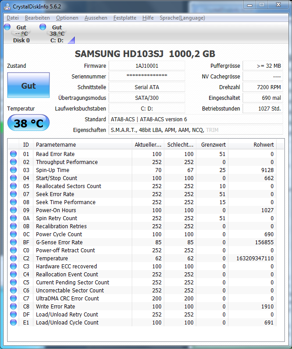Select the G-Sense Error Rate raw value 156855
The height and width of the screenshot is (349, 292).
[x=264, y=242]
